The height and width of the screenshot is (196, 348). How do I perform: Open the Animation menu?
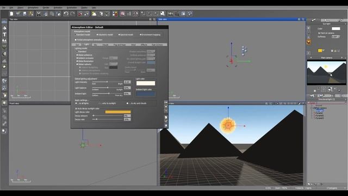pyautogui.click(x=58, y=8)
